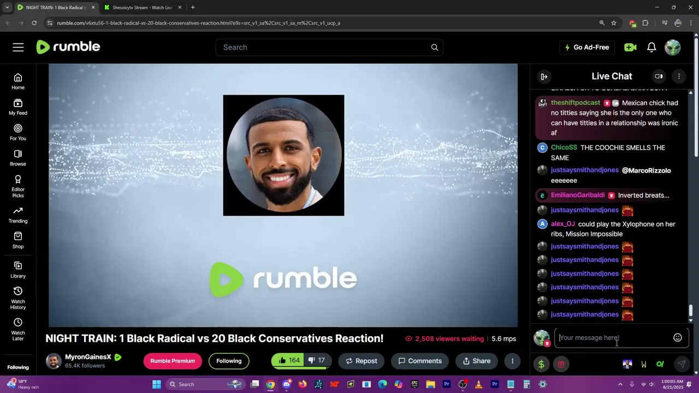
Task: Click the browser address bar URL
Action: pyautogui.click(x=199, y=23)
